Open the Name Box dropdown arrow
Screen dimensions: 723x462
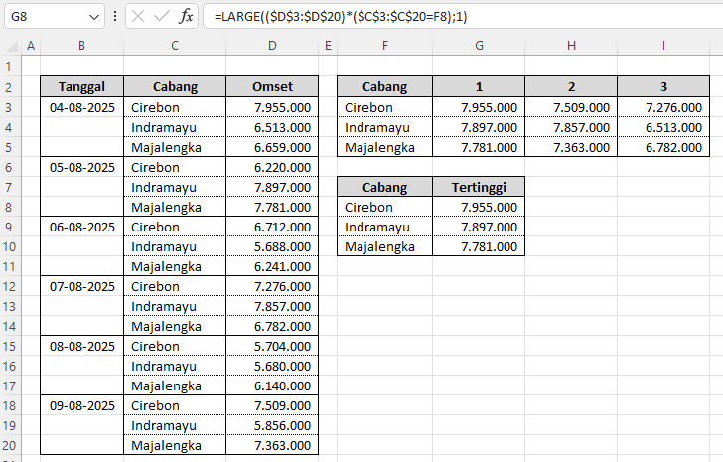(94, 17)
